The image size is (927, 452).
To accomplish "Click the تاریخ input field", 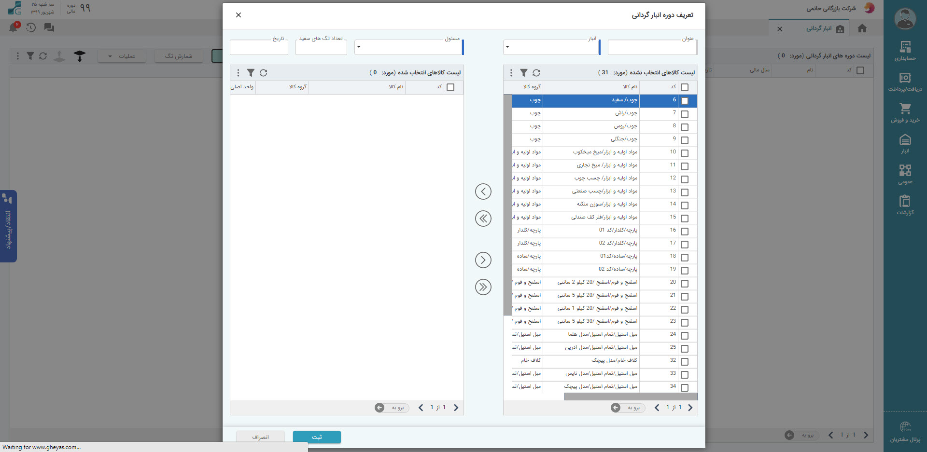I will click(x=259, y=47).
